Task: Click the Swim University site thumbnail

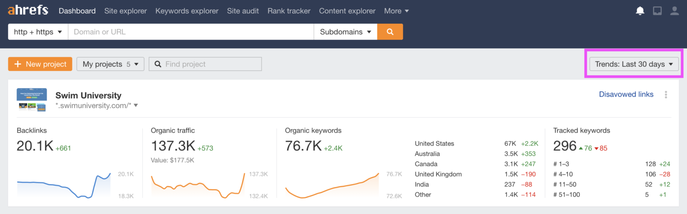Action: tap(32, 100)
